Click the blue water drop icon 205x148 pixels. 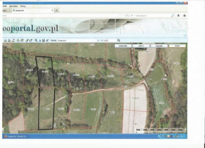click(40, 40)
